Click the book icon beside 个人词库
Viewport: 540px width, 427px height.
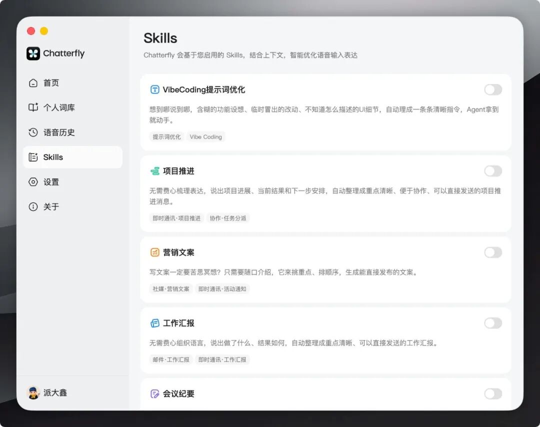(x=33, y=107)
